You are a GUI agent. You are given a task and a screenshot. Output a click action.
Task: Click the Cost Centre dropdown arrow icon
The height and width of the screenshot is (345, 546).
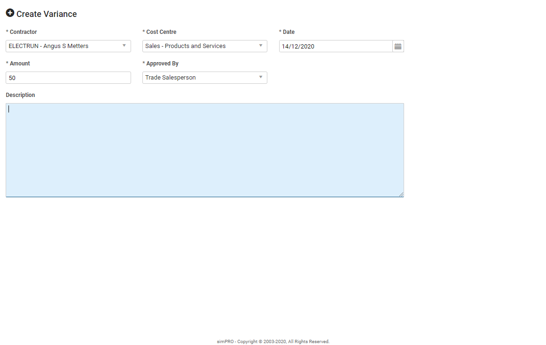pyautogui.click(x=260, y=46)
